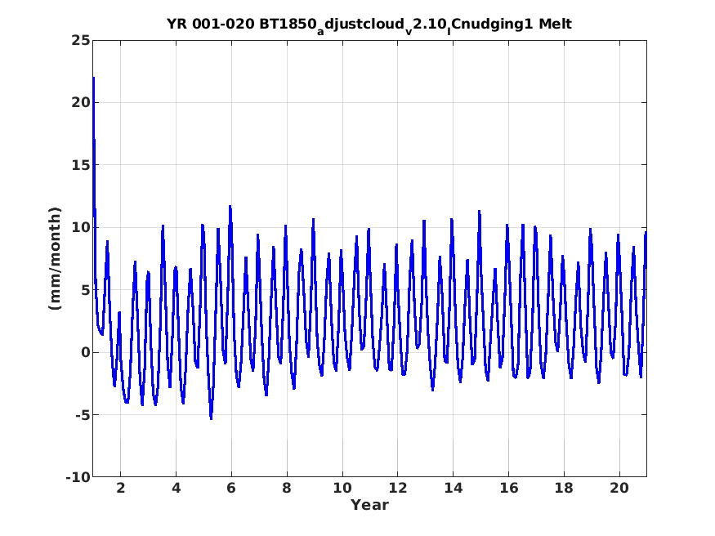Click y-axis tick value 10

click(x=81, y=227)
